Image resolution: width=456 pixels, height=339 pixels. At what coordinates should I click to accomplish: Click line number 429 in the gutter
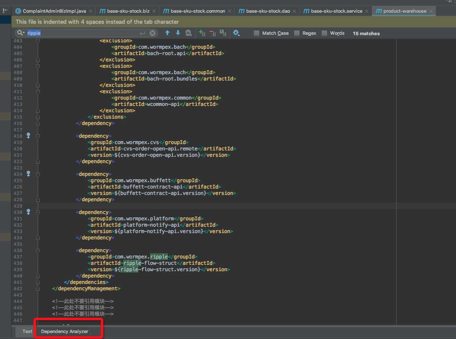pos(18,206)
